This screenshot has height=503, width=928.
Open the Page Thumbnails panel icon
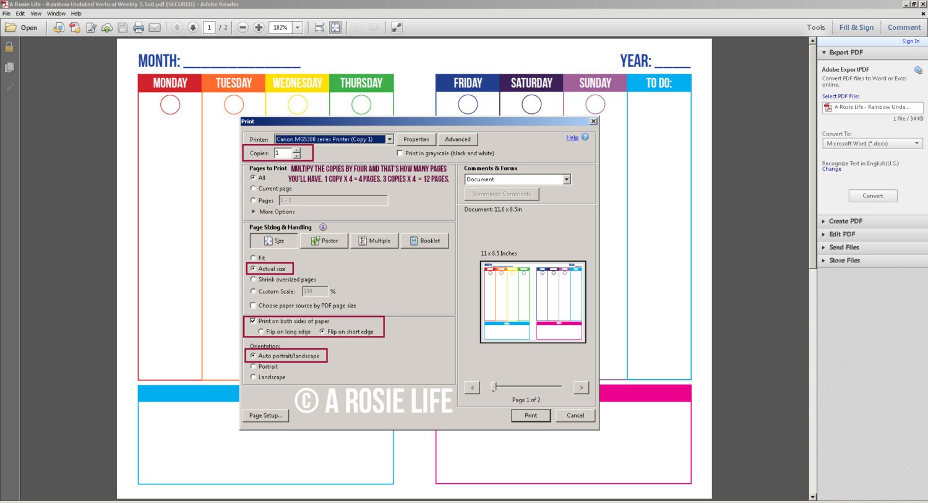click(9, 69)
